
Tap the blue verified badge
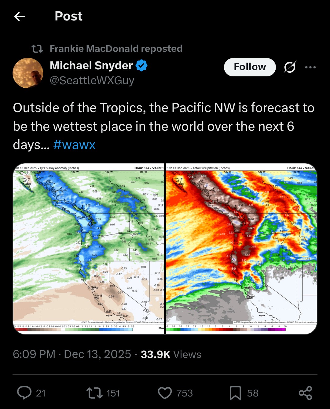tap(141, 65)
